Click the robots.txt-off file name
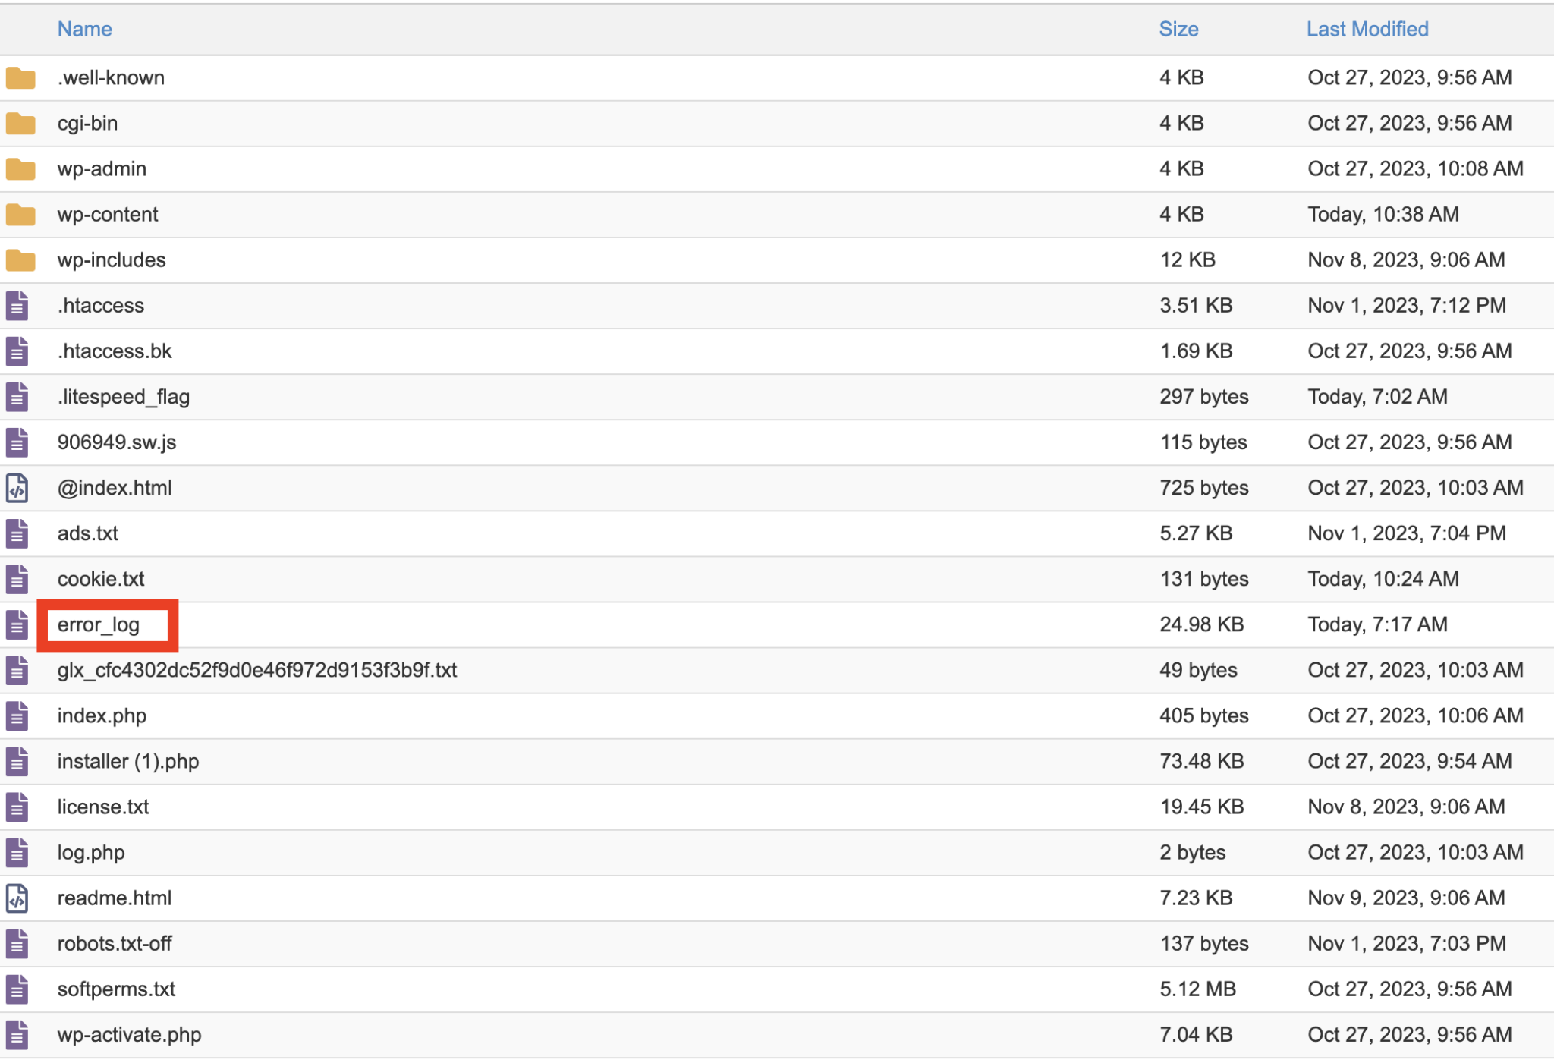Viewport: 1554px width, 1063px height. pyautogui.click(x=114, y=943)
